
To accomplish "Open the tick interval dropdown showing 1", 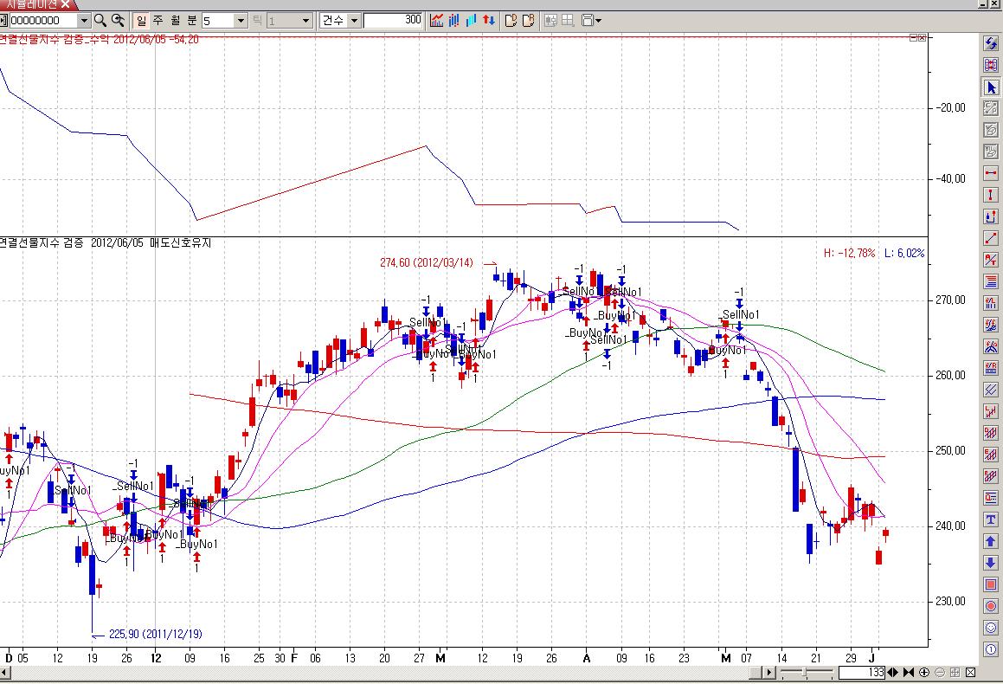I will (305, 21).
